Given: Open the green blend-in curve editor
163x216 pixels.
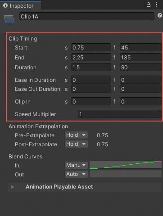Looking at the screenshot, I should pyautogui.click(x=126, y=165).
